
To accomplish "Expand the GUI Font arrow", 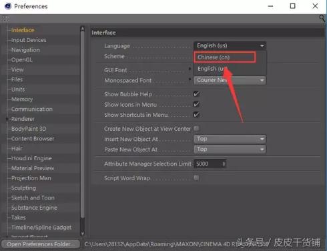I will (x=190, y=69).
